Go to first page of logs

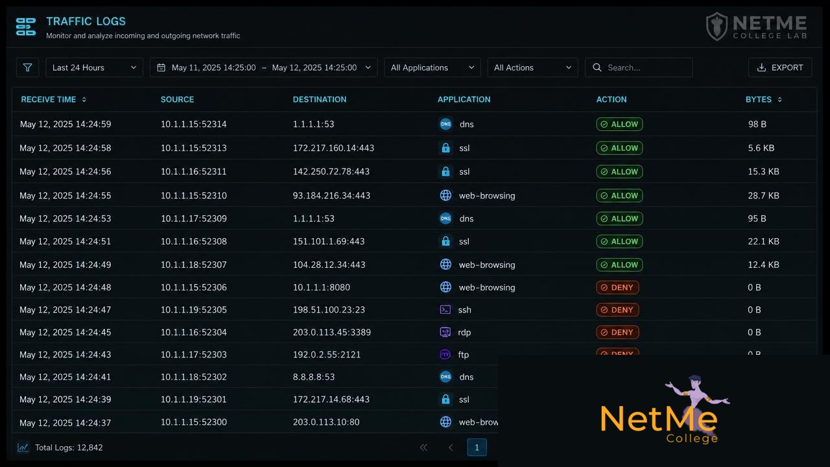point(423,448)
